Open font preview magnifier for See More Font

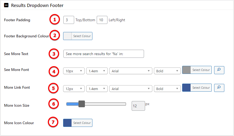pyautogui.click(x=219, y=70)
